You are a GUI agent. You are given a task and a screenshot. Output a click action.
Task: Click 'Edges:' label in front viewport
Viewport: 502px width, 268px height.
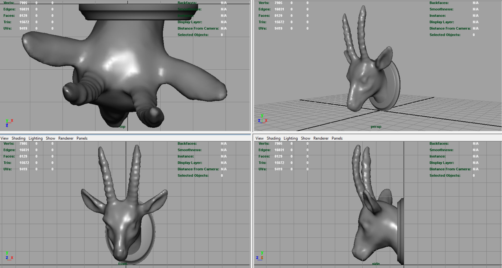[9, 150]
